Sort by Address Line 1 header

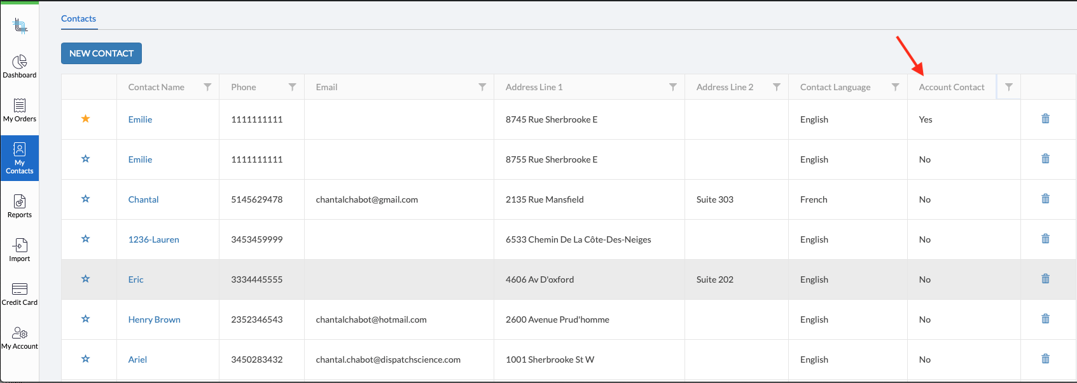[x=534, y=87]
